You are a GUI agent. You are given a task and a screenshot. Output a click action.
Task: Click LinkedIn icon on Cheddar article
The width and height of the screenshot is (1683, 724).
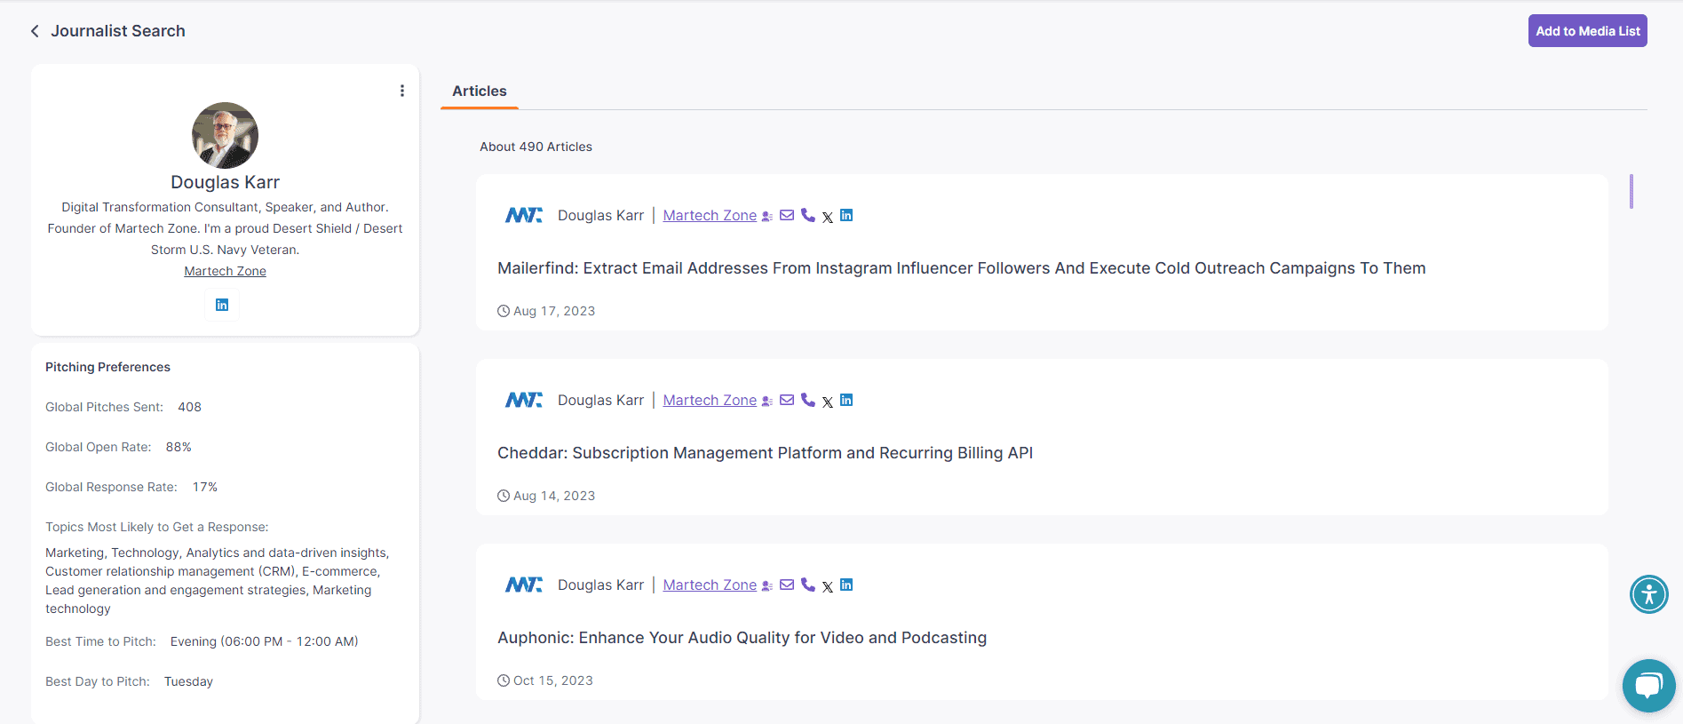846,400
